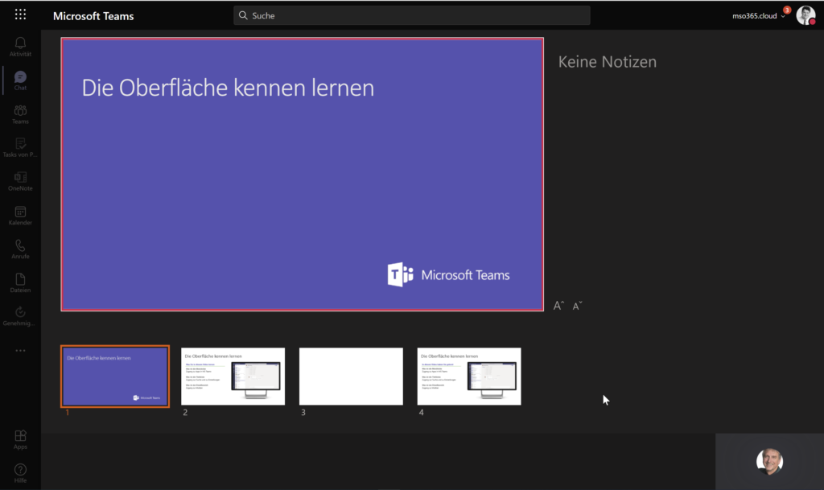824x490 pixels.
Task: Click the participant video tile
Action: 769,462
